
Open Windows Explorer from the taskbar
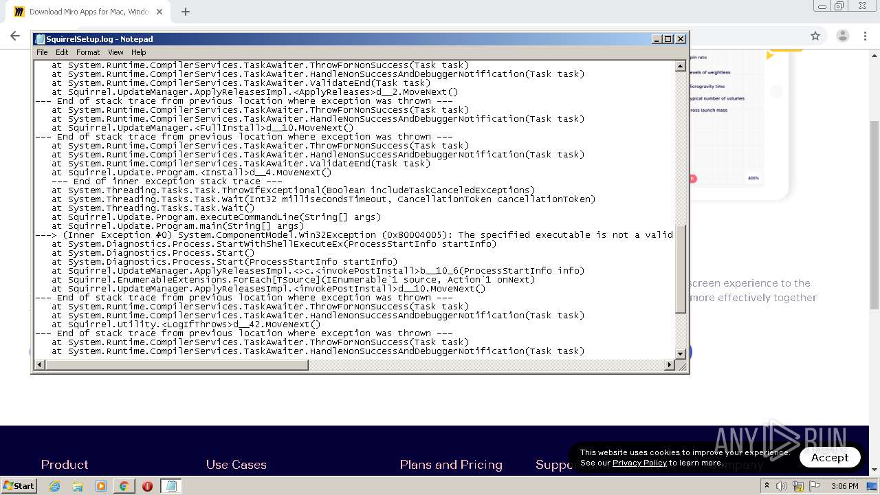[78, 486]
